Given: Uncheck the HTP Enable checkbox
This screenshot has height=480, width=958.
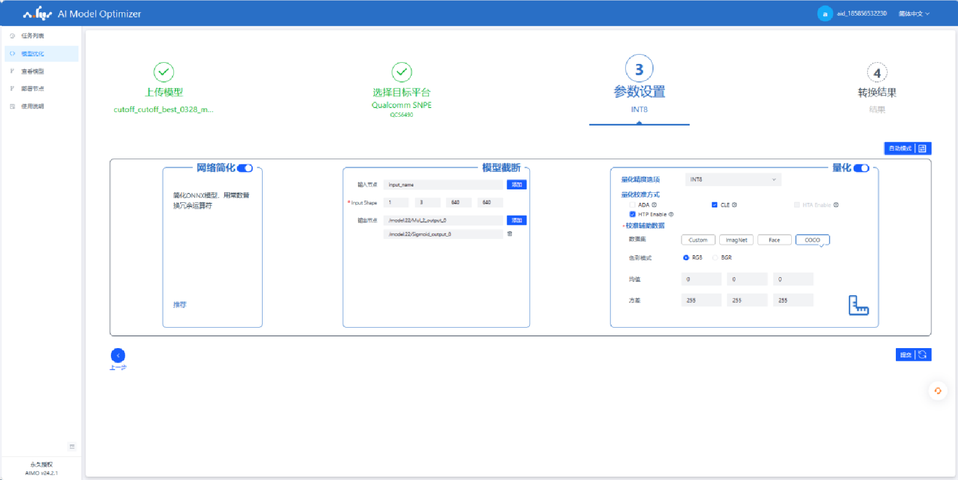Looking at the screenshot, I should click(632, 214).
